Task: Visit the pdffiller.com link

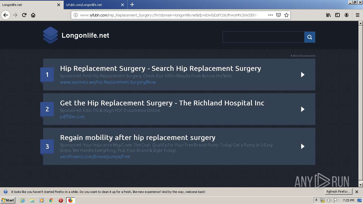Action: pos(72,117)
